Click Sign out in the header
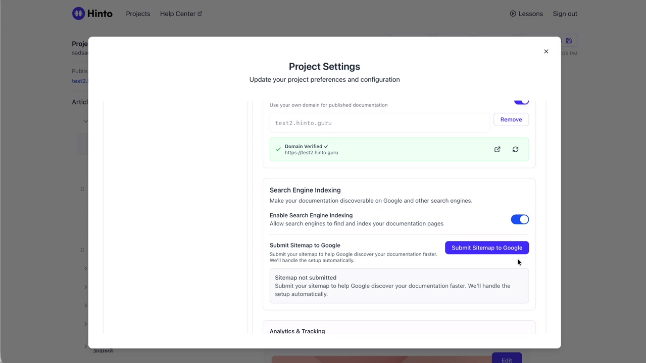646x363 pixels. tap(565, 14)
